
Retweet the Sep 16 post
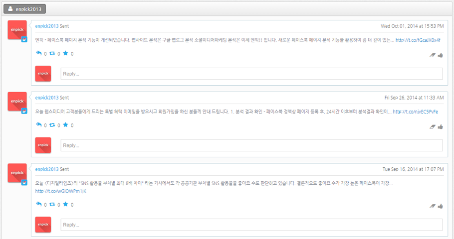coord(52,204)
